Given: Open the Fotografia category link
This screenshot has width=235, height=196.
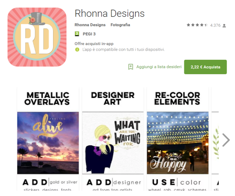Looking at the screenshot, I should [120, 25].
